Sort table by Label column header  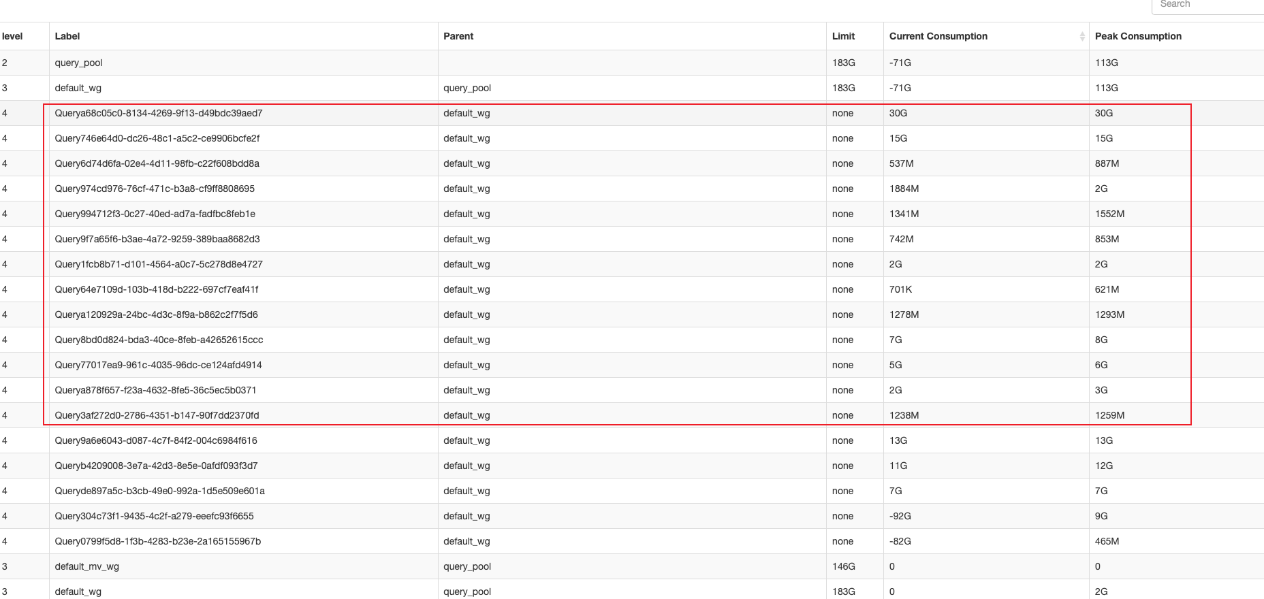pos(67,37)
